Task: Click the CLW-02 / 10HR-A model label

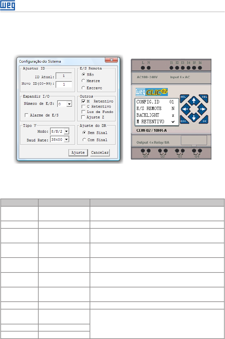Action: click(x=152, y=130)
